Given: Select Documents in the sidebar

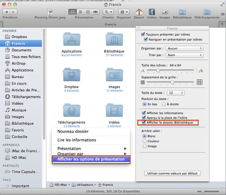Looking at the screenshot, I should (x=21, y=50).
